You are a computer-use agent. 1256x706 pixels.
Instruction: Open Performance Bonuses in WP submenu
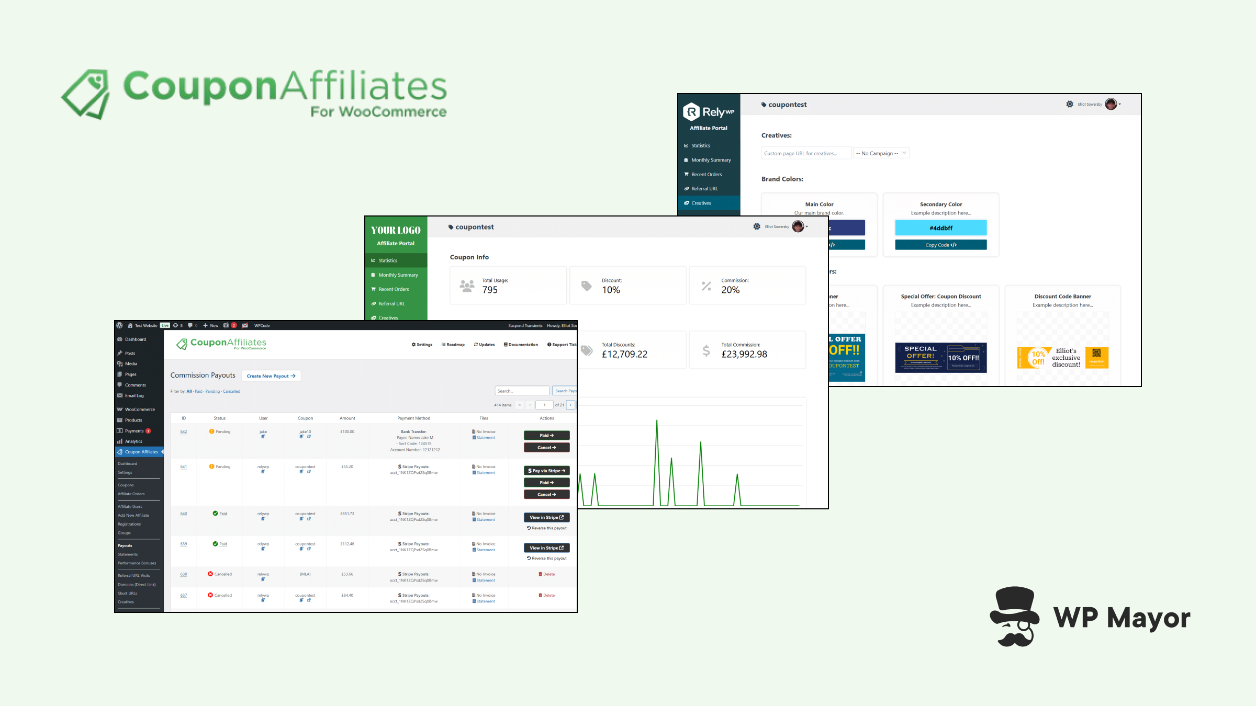tap(137, 563)
